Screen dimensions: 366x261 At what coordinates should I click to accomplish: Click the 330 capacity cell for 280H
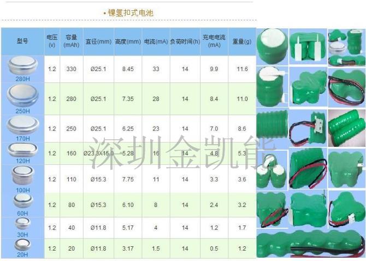click(x=71, y=69)
